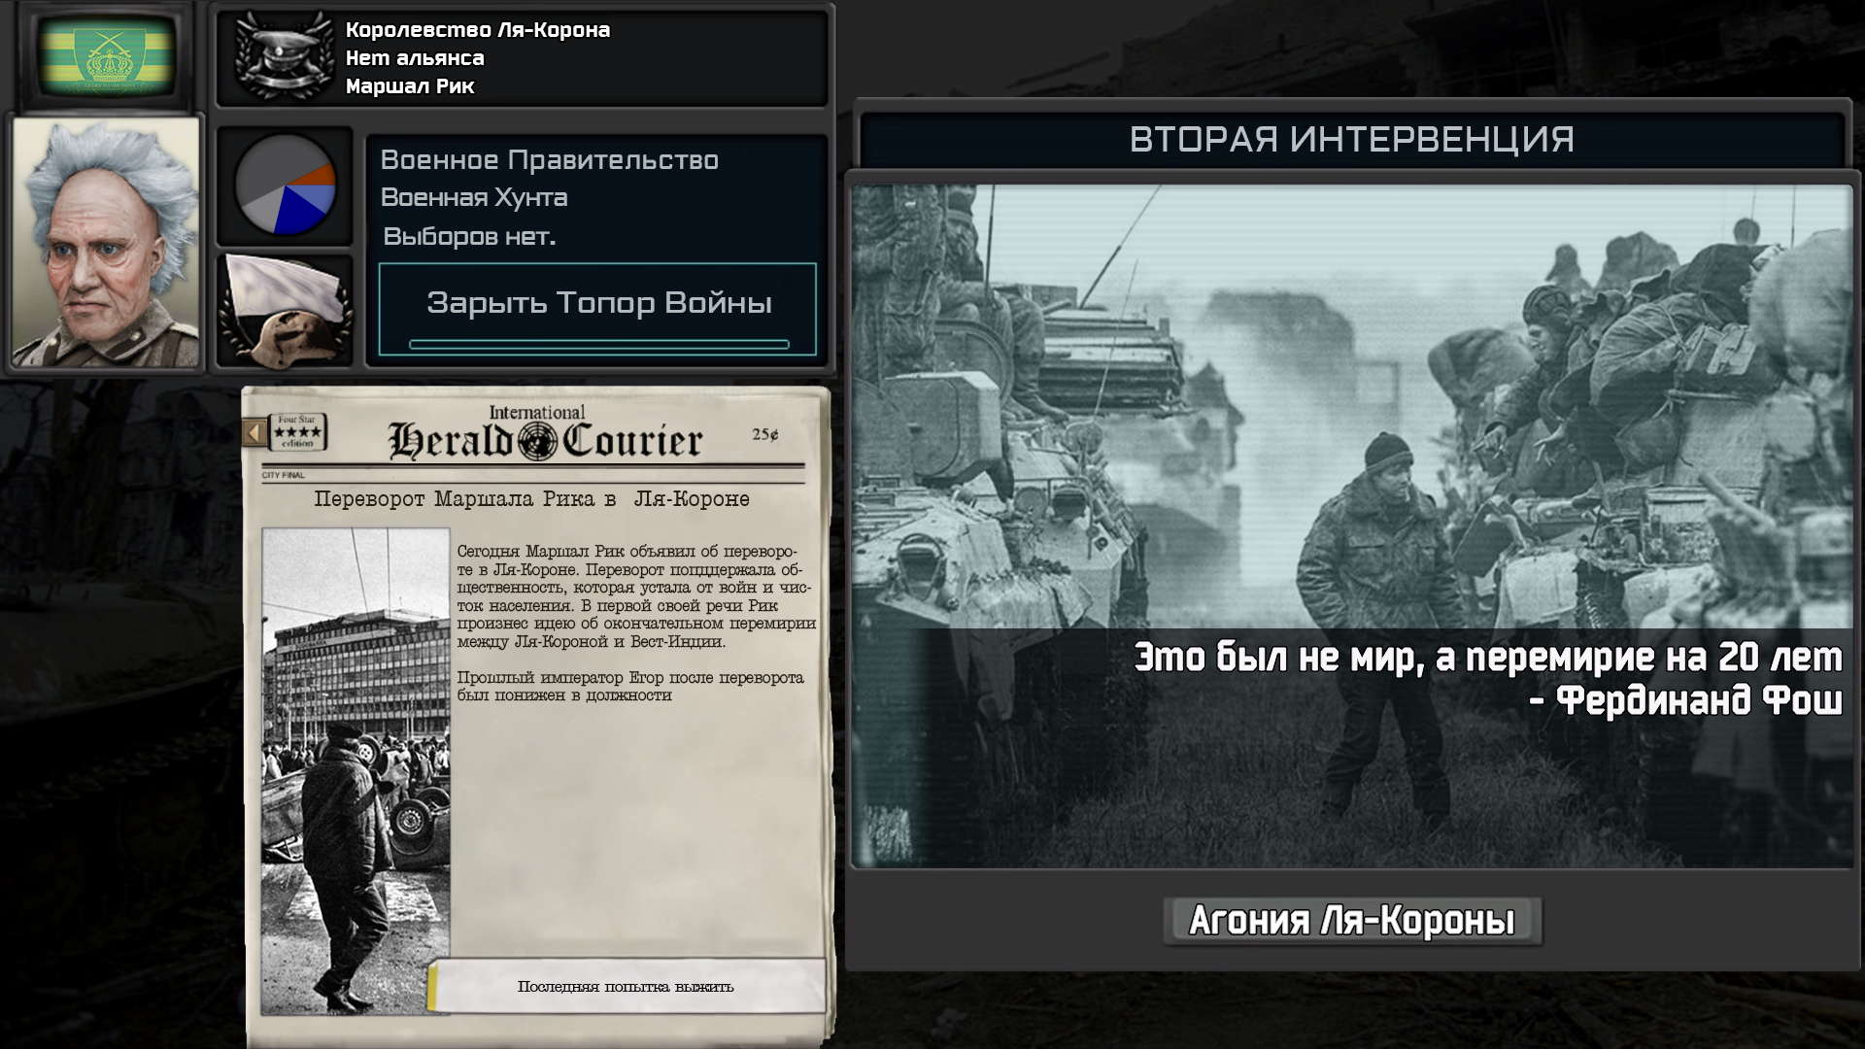This screenshot has height=1049, width=1865.
Task: Click the Военное Правительство ideology label
Action: click(550, 160)
